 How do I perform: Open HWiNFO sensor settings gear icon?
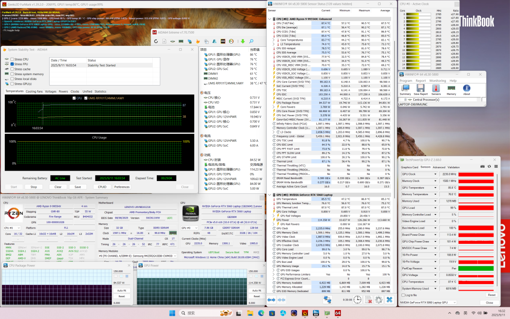(x=379, y=300)
